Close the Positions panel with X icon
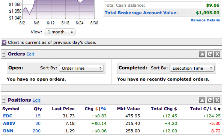This screenshot has width=224, height=135. tap(217, 100)
